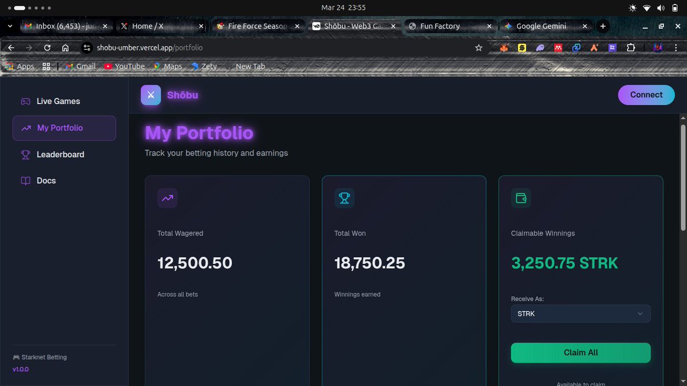687x386 pixels.
Task: Select My Portfolio in the sidebar
Action: point(64,128)
